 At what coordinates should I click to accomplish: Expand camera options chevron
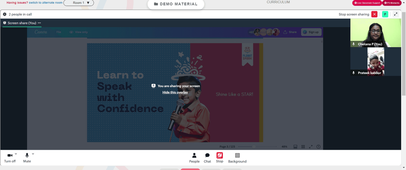coord(16,154)
